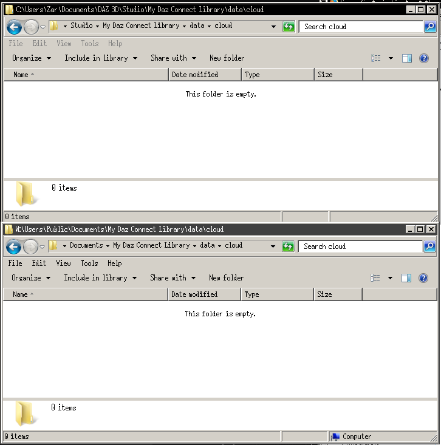The image size is (441, 445).
Task: Open view options arrow in top window
Action: point(391,58)
